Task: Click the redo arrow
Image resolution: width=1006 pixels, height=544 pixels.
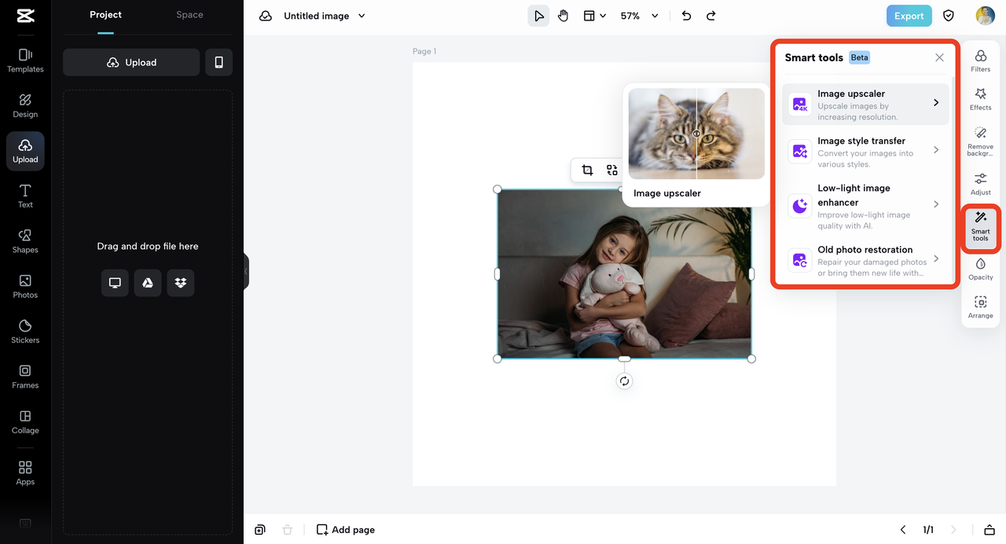Action: (711, 16)
